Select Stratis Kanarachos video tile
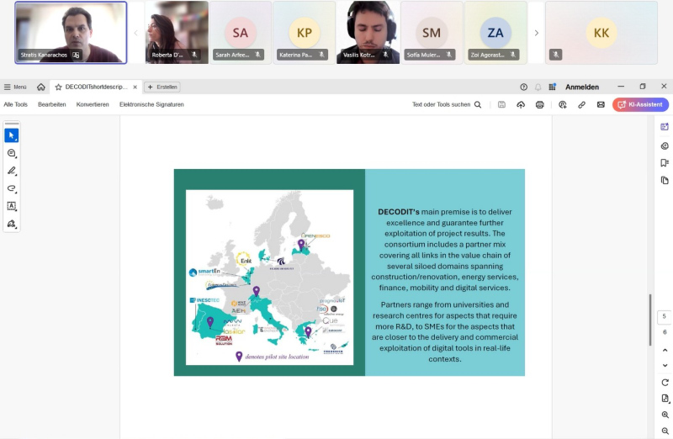The image size is (673, 439). click(x=71, y=33)
